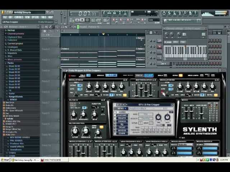Select part 2 tab in Sylenth display
230x172 pixels.
(x=118, y=105)
